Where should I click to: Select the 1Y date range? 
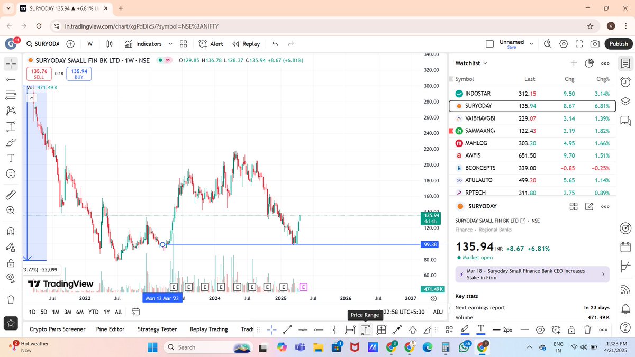107,312
